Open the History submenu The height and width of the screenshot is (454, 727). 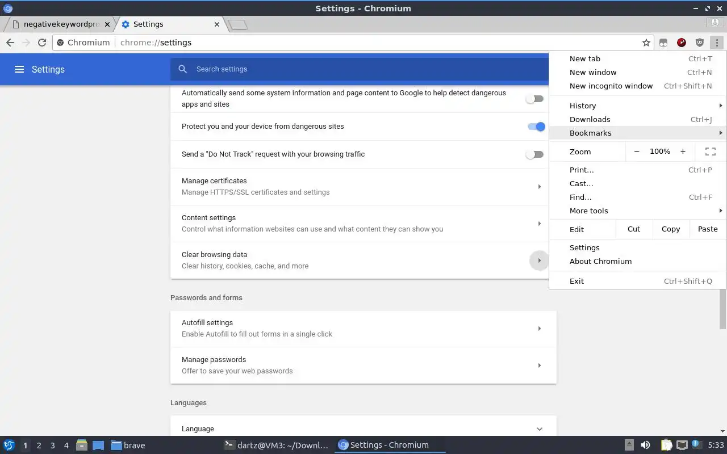coord(638,106)
